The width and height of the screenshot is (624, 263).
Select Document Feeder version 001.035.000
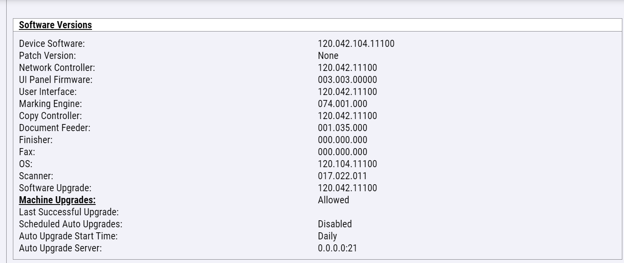pyautogui.click(x=343, y=128)
